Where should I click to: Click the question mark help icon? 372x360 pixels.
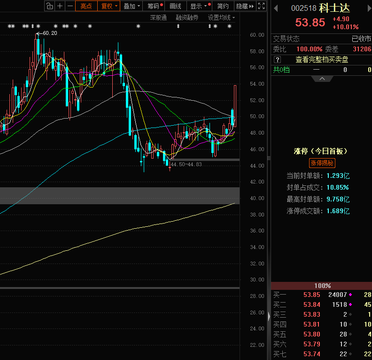[x=277, y=59]
